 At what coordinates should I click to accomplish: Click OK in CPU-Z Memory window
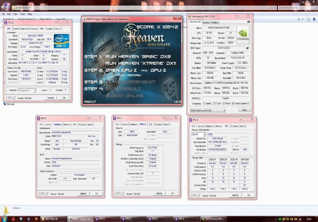[173, 193]
